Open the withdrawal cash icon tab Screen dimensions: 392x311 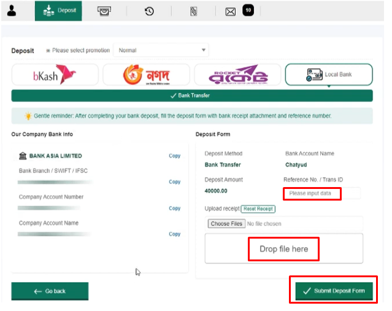[x=104, y=11]
